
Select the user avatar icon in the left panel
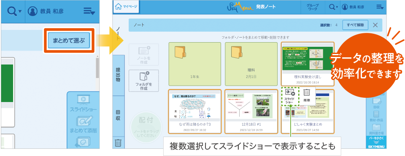coord(33,11)
